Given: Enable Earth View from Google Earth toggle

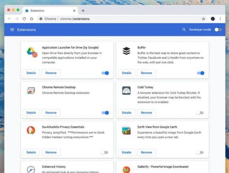Looking at the screenshot, I should (200, 152).
